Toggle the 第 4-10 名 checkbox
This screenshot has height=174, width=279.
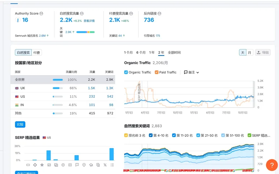[151, 135]
